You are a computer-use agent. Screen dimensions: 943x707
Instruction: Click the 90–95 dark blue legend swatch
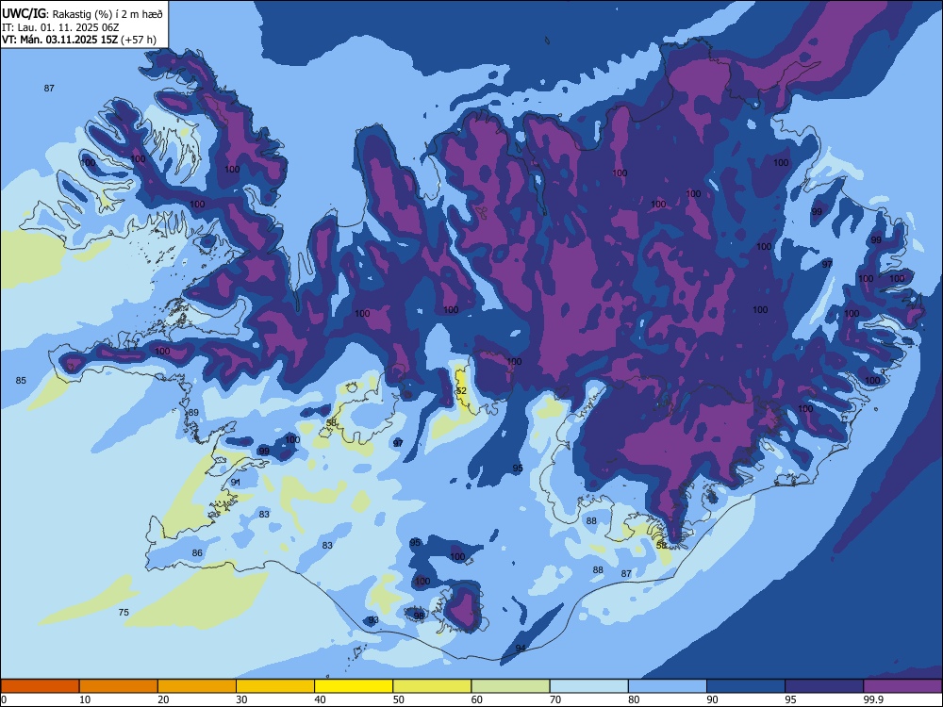(x=746, y=686)
